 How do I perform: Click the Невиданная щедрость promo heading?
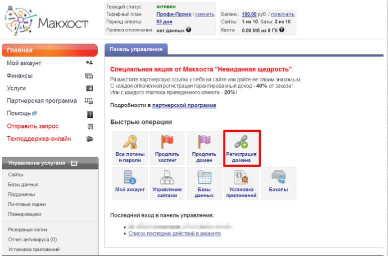coord(201,69)
